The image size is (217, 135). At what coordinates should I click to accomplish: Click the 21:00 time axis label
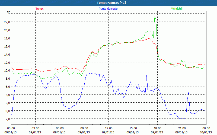tap(182, 129)
